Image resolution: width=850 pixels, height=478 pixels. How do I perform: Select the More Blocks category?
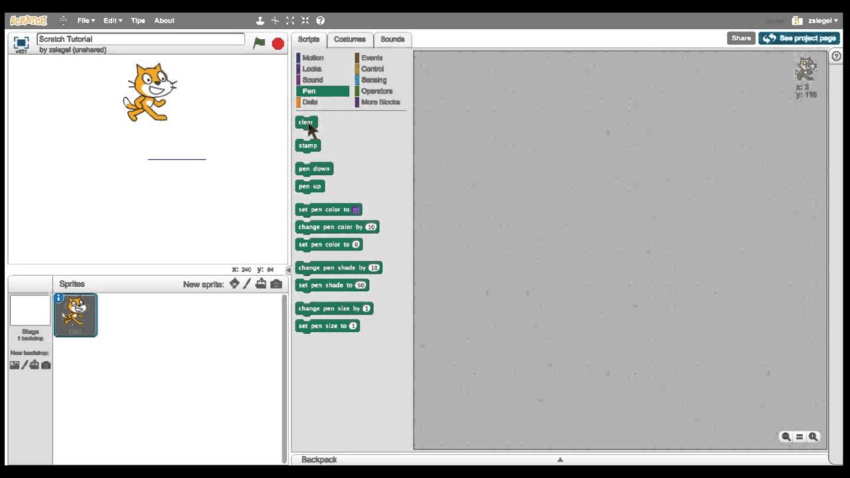pos(381,102)
